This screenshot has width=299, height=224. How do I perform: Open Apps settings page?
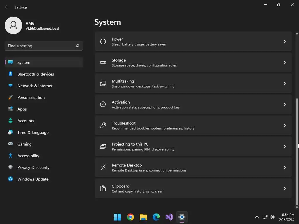tap(44, 109)
